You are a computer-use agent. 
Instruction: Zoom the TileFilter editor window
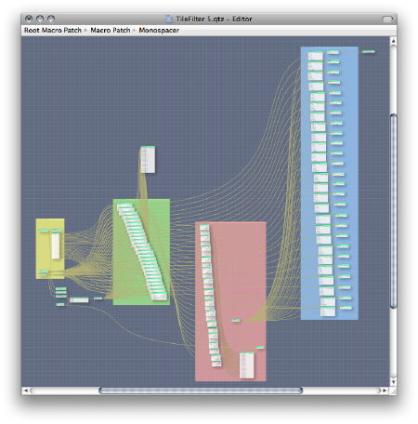(51, 19)
